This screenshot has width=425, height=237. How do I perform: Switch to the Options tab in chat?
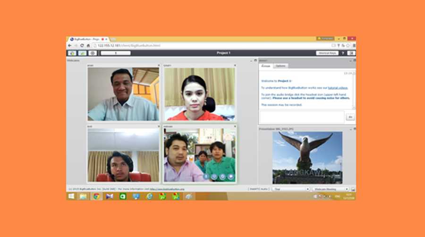pyautogui.click(x=281, y=66)
